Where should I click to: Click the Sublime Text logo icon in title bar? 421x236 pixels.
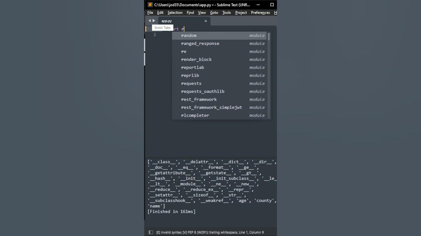click(x=150, y=5)
